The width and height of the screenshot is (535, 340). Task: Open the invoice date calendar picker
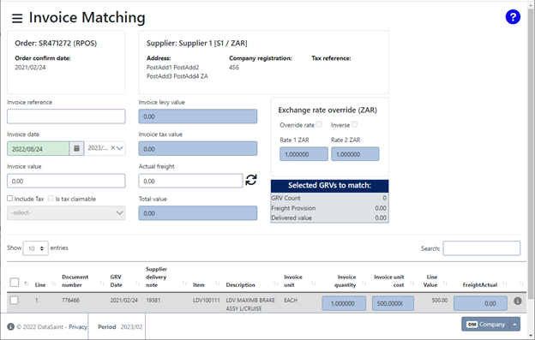click(x=77, y=148)
